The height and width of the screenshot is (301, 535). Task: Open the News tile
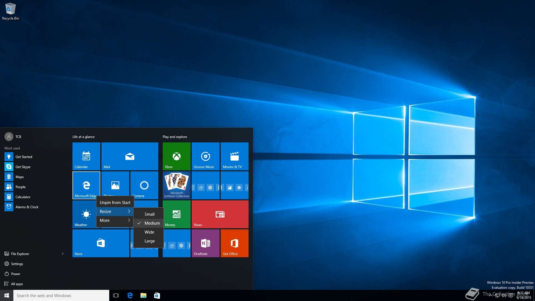[x=220, y=214]
